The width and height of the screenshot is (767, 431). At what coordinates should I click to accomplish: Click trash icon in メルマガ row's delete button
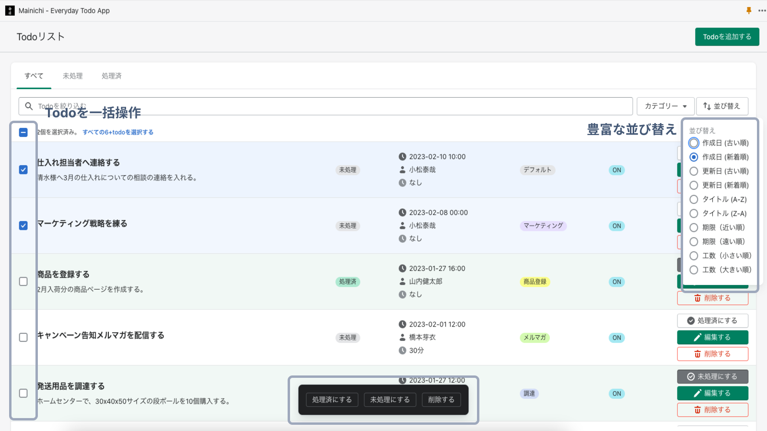[x=697, y=354]
